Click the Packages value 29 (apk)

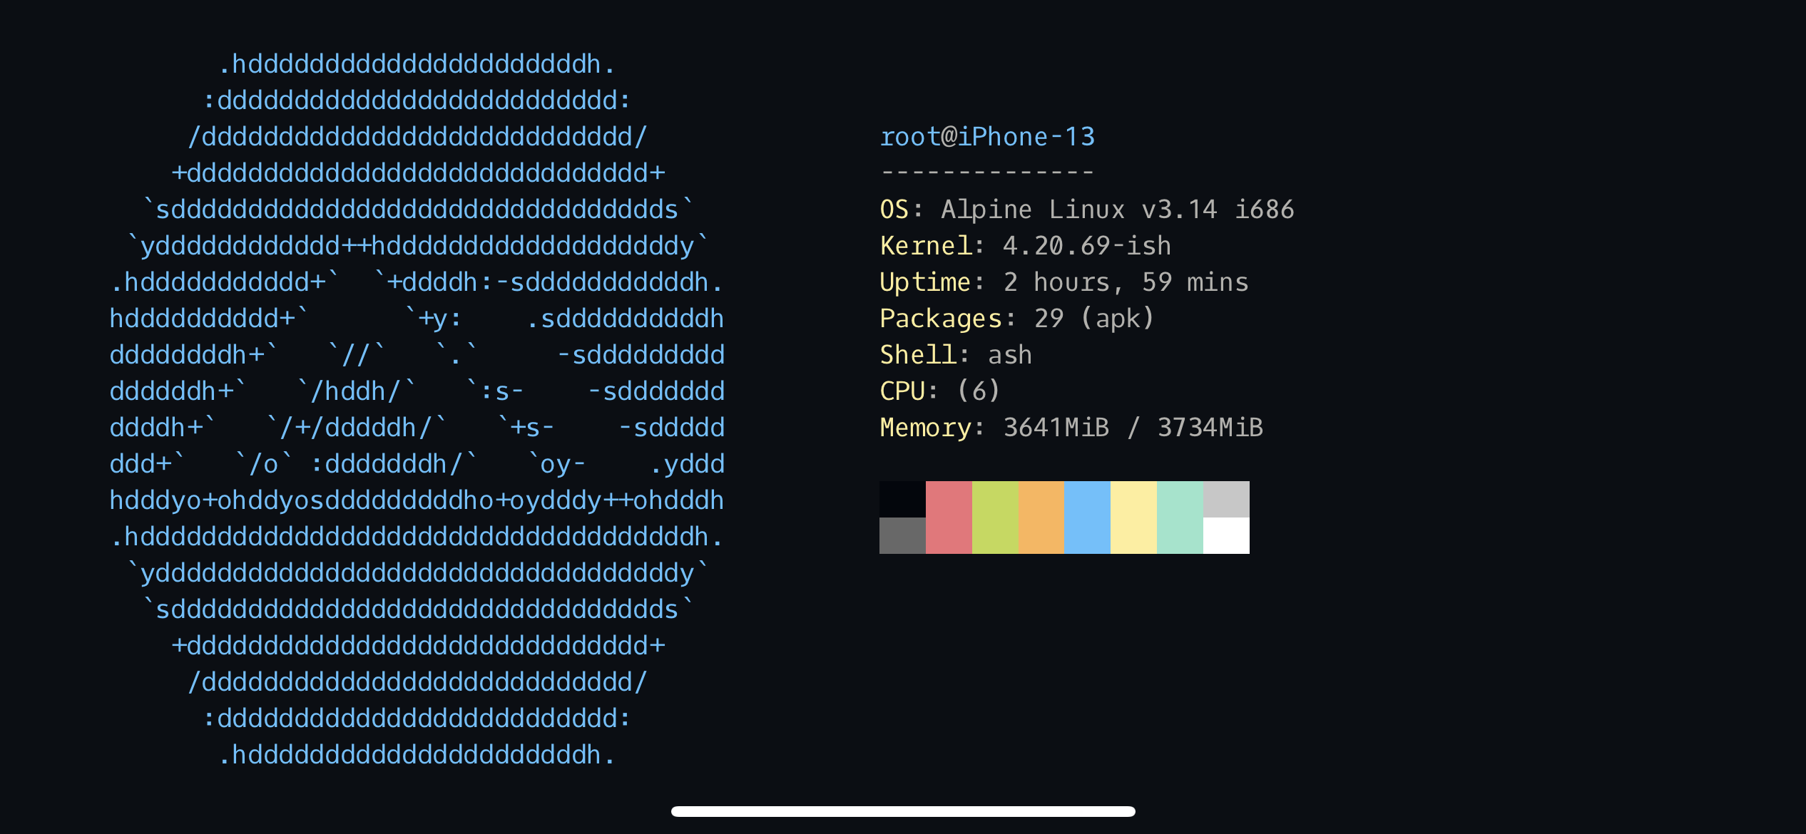(1094, 318)
